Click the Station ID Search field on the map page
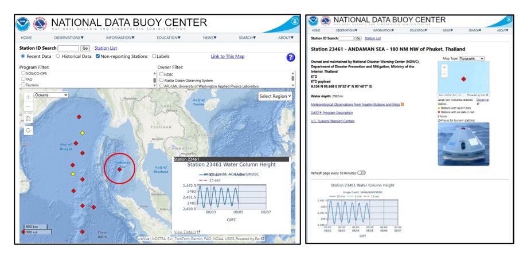 click(68, 48)
